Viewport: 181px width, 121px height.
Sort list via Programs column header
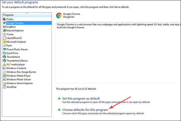[27, 15]
